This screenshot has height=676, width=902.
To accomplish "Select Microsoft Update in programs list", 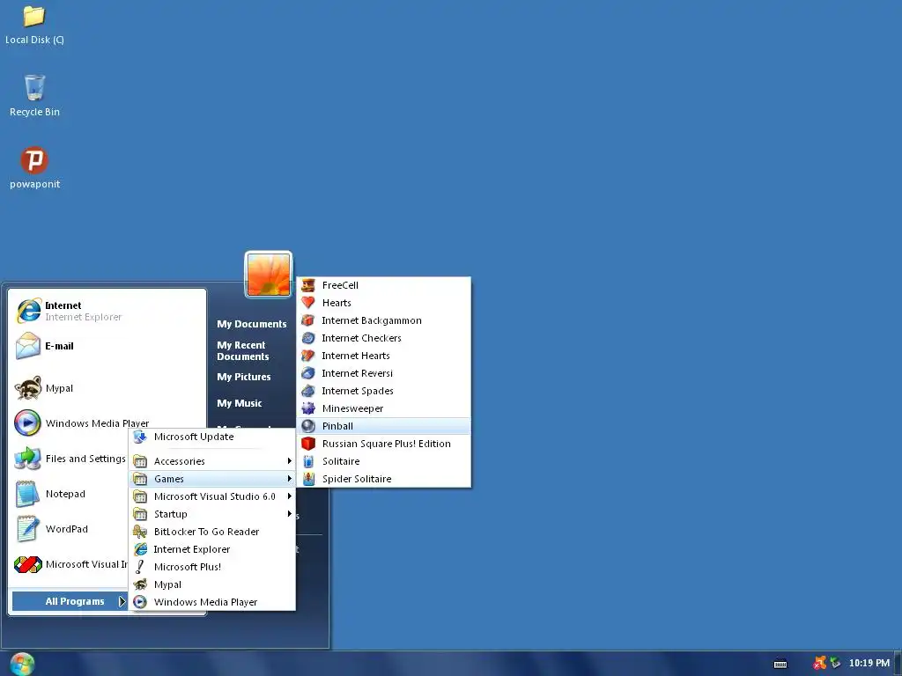I will click(x=212, y=437).
